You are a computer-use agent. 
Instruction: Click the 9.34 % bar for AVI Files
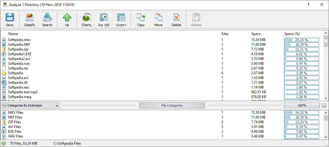pos(302,127)
